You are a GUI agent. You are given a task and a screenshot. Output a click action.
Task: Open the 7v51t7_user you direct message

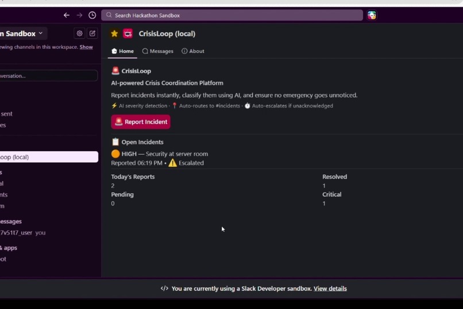click(23, 232)
